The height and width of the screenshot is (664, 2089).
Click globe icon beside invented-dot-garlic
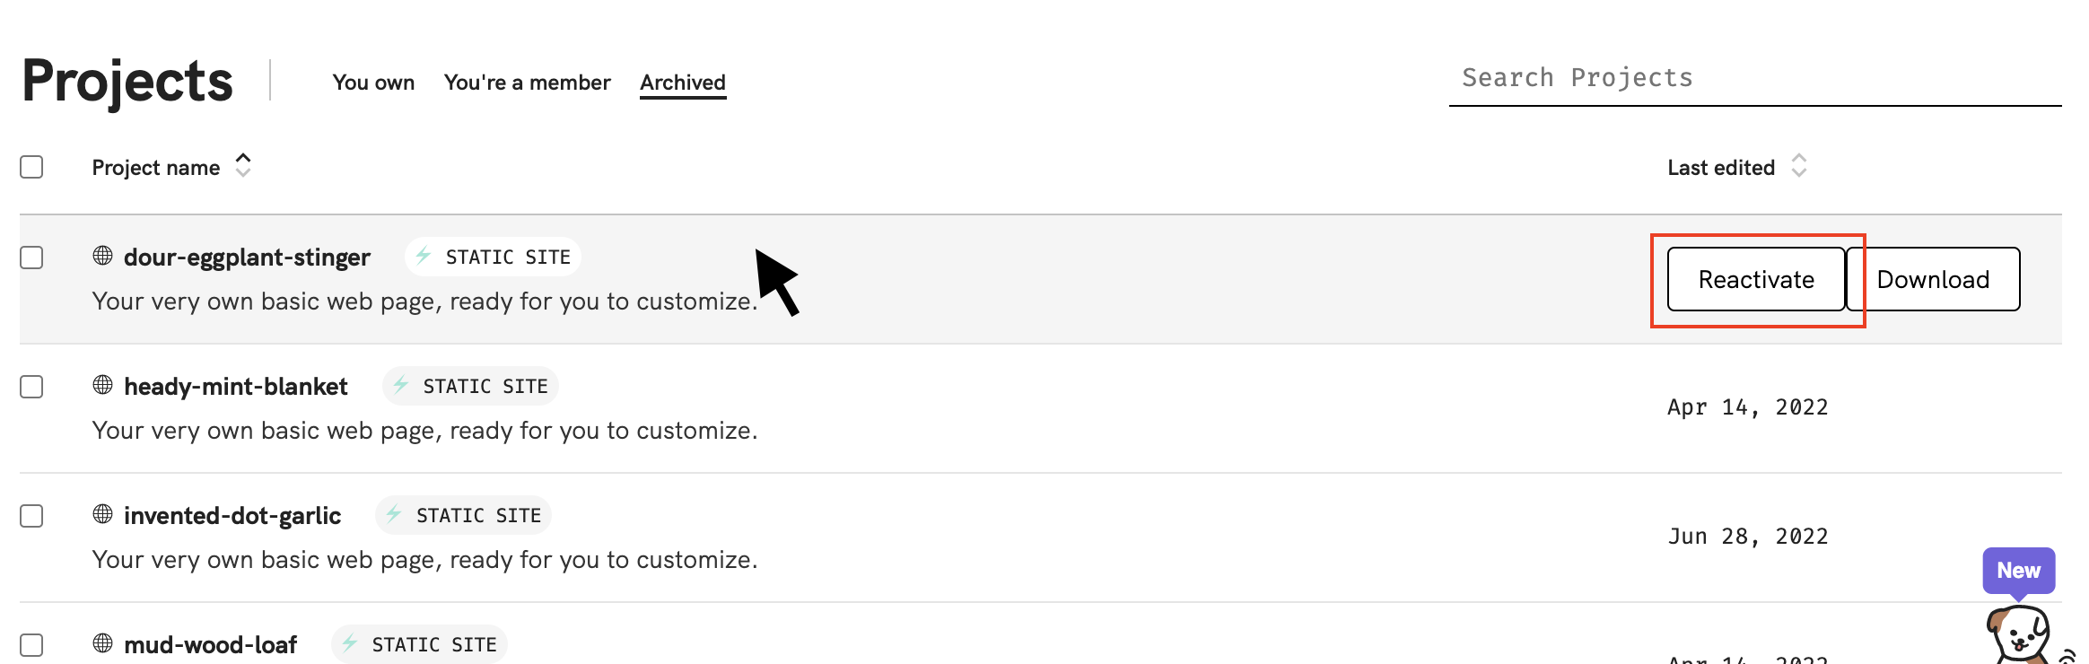(x=103, y=515)
